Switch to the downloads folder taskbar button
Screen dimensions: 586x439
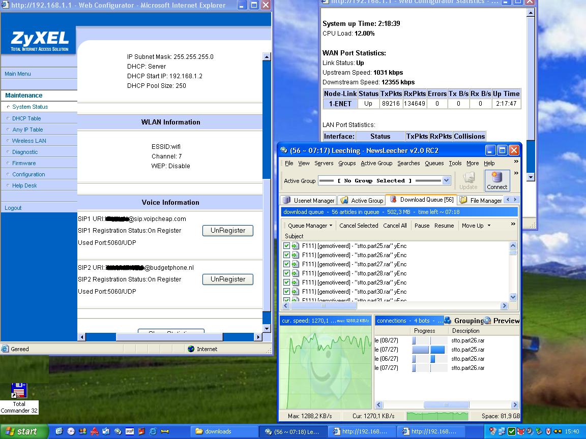tap(223, 431)
